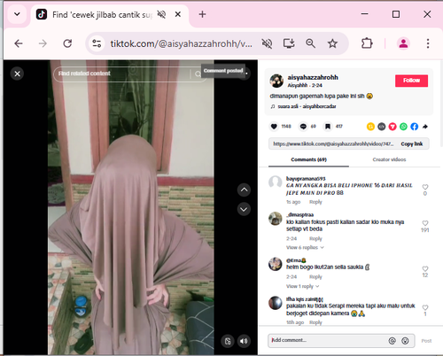Save video with bookmark icon

tap(328, 127)
